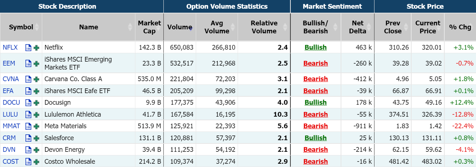Add COST using its green plus icon
476x167 pixels.
tap(36, 162)
